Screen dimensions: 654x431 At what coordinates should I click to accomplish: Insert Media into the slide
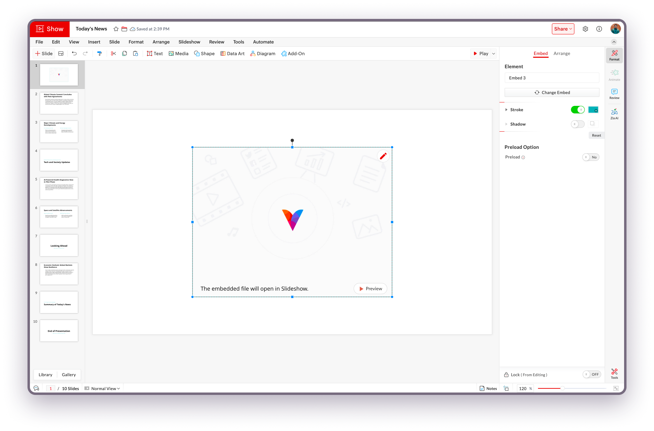tap(178, 54)
